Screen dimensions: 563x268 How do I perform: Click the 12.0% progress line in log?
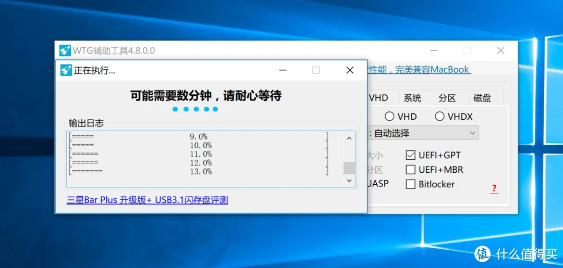tap(199, 163)
